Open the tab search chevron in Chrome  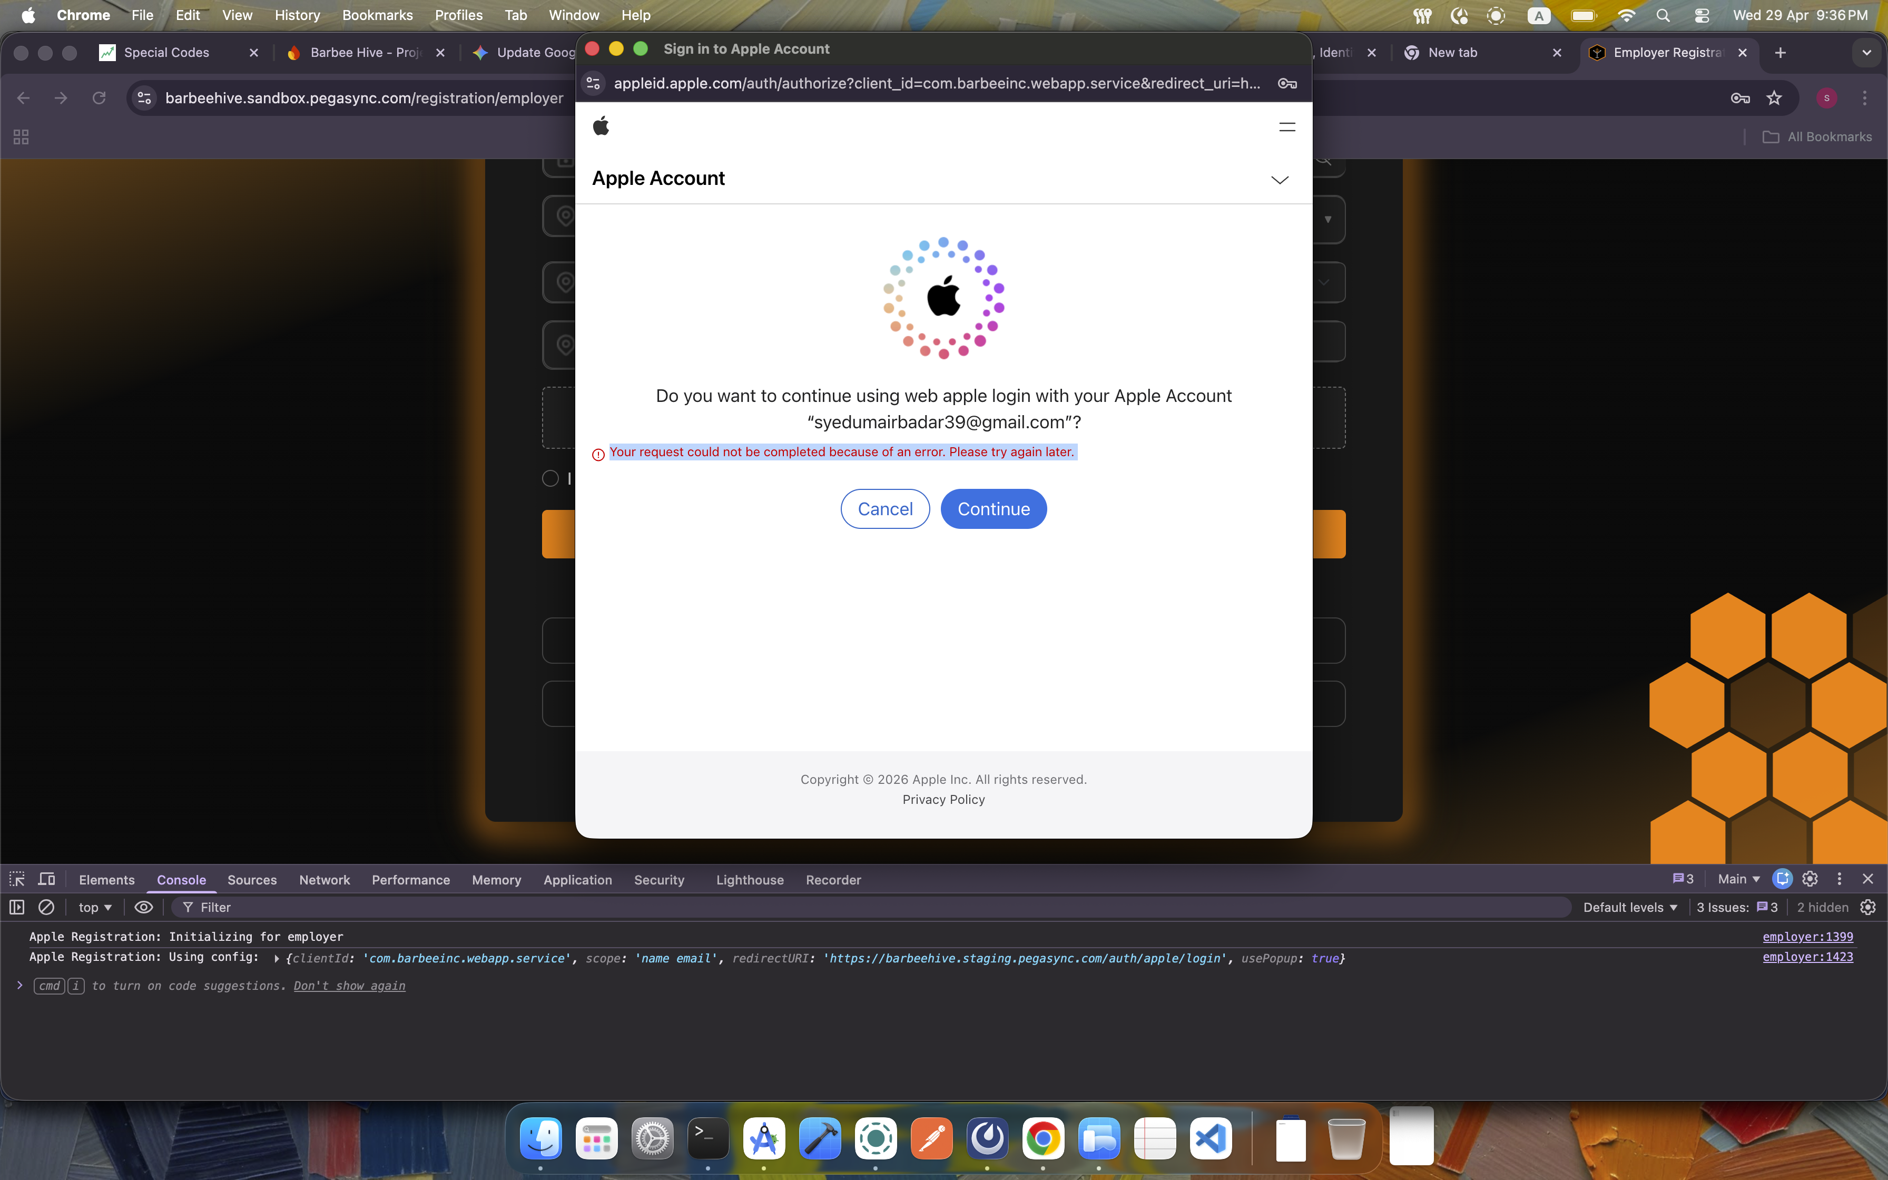tap(1866, 52)
